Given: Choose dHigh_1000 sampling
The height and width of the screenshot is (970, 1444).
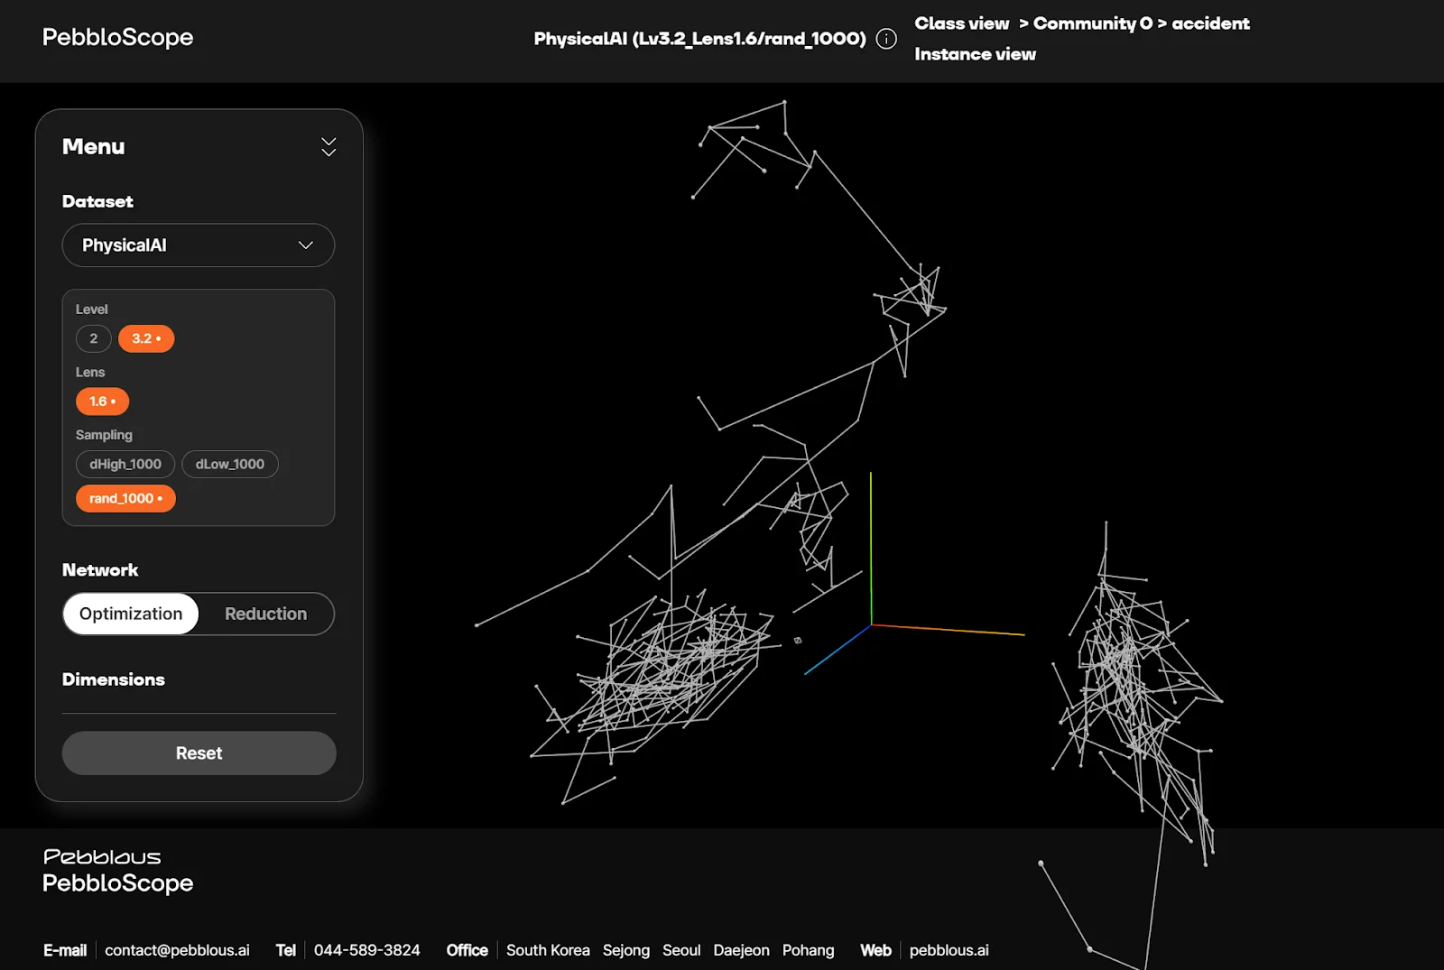Looking at the screenshot, I should pyautogui.click(x=125, y=465).
